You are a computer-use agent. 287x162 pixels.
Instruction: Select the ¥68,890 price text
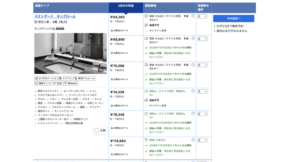click(x=117, y=40)
